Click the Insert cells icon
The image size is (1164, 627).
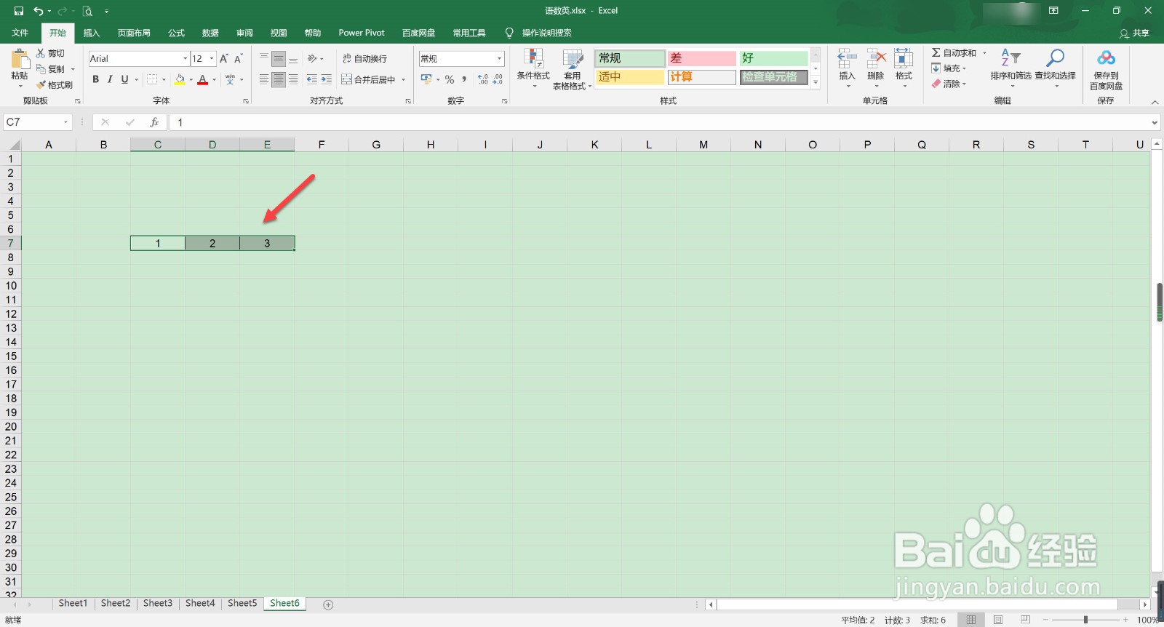[x=847, y=59]
